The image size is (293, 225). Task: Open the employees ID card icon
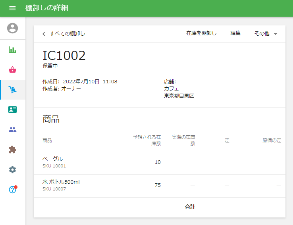click(13, 110)
